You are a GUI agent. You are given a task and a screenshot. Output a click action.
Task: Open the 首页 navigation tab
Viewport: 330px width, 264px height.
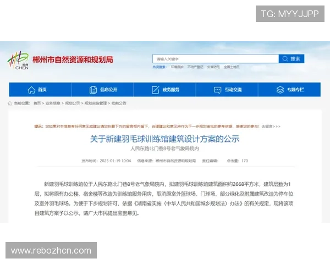pyautogui.click(x=40, y=90)
